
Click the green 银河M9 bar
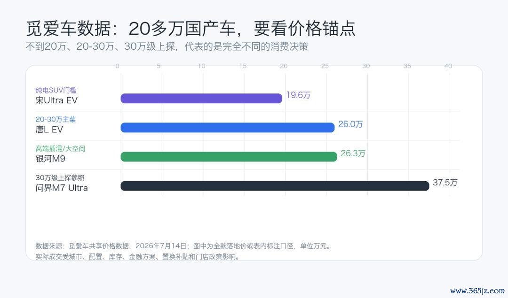point(229,157)
